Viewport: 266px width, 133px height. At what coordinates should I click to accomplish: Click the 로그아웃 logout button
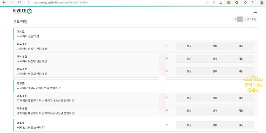(x=252, y=20)
